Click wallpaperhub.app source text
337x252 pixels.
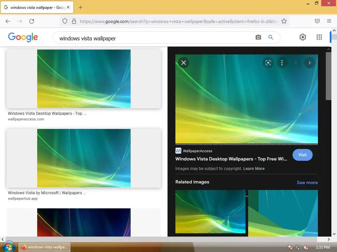click(x=23, y=199)
